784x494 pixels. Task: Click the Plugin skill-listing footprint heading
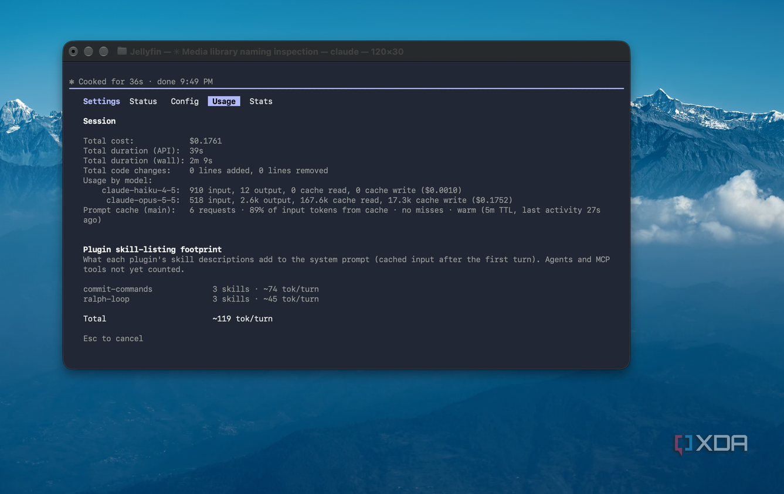click(152, 249)
